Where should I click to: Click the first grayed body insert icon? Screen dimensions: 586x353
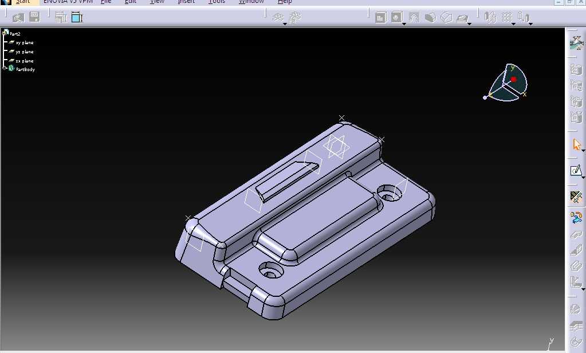576,69
